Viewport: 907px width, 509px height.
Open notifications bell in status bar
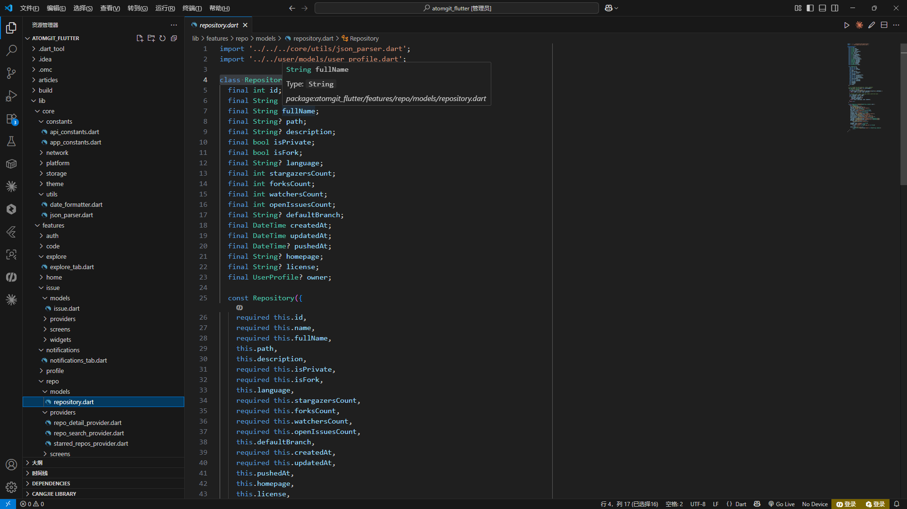coord(897,504)
